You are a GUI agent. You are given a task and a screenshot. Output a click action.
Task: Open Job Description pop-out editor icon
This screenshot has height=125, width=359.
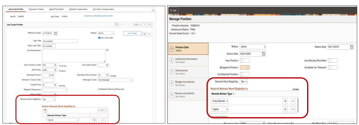107,50
